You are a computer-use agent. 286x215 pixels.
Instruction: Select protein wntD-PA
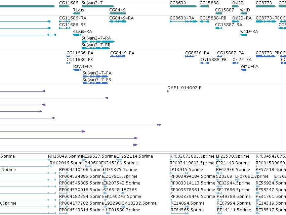250,66
